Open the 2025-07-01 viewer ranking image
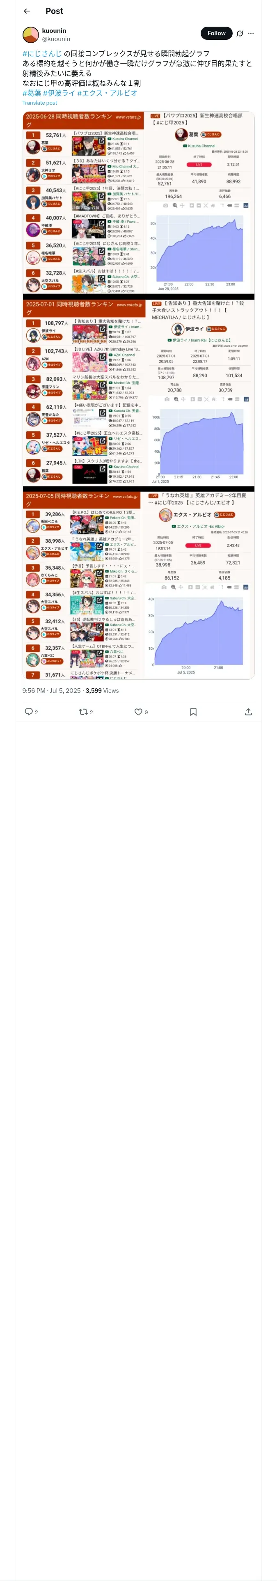 pyautogui.click(x=139, y=394)
